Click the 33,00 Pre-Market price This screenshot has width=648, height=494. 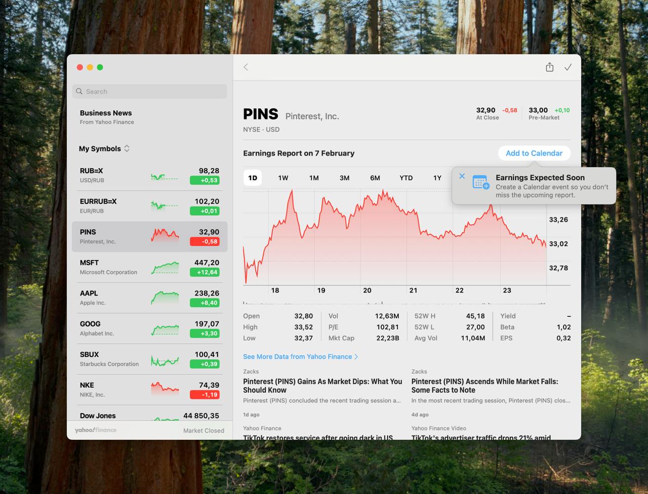[538, 110]
